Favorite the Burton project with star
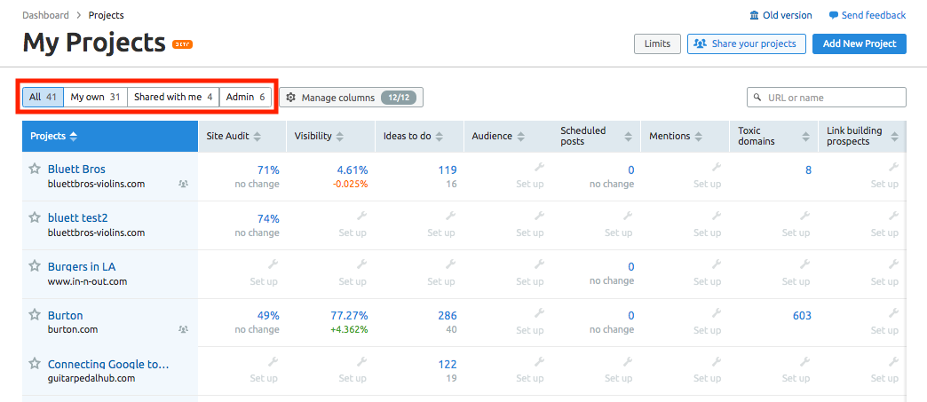927x402 pixels. (35, 315)
